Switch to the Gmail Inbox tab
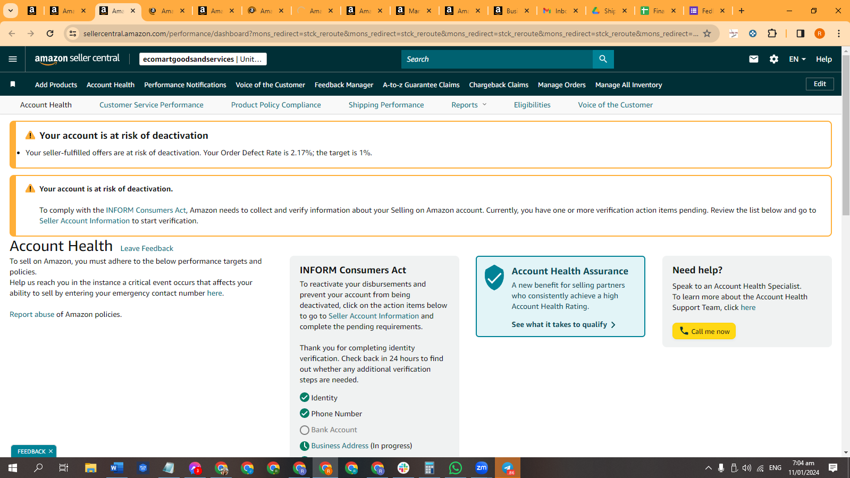 pyautogui.click(x=561, y=11)
